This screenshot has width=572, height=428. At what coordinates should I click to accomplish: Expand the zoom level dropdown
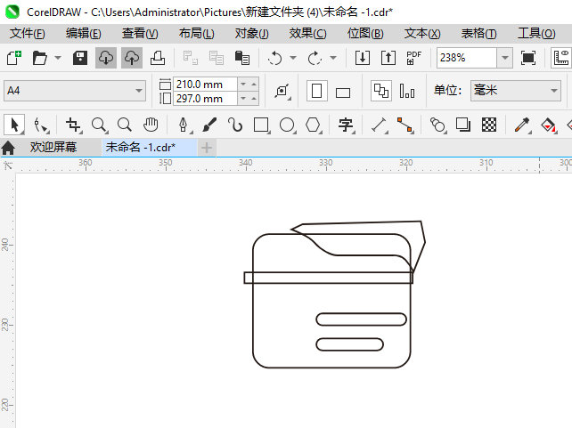505,58
